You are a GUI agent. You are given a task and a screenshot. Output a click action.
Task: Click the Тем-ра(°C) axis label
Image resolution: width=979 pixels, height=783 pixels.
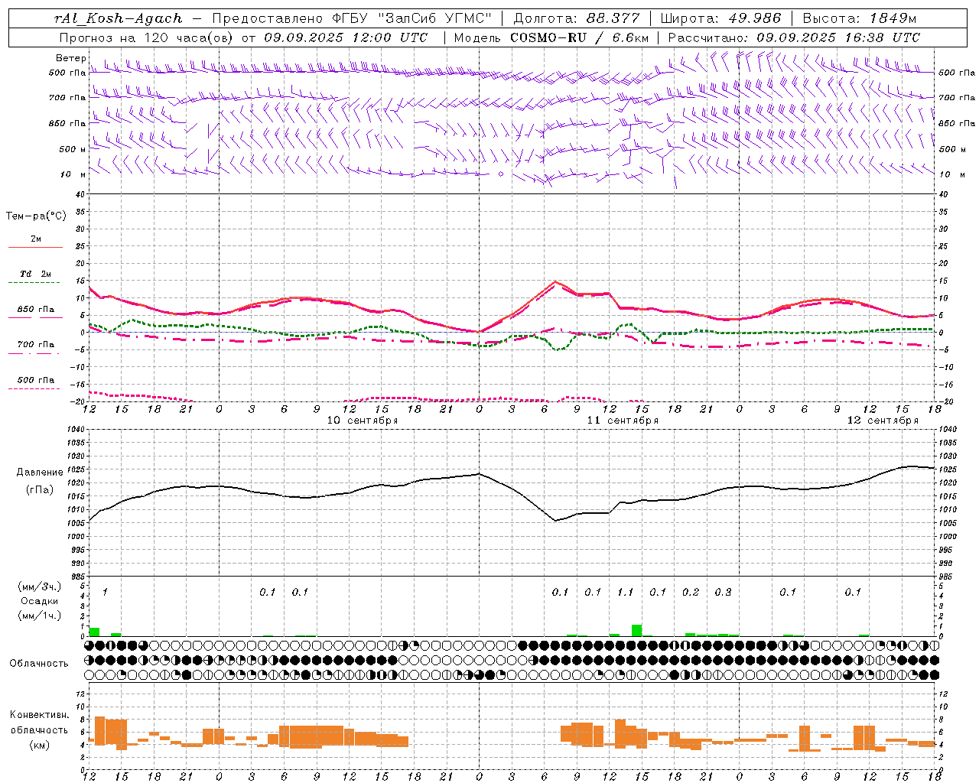[36, 216]
